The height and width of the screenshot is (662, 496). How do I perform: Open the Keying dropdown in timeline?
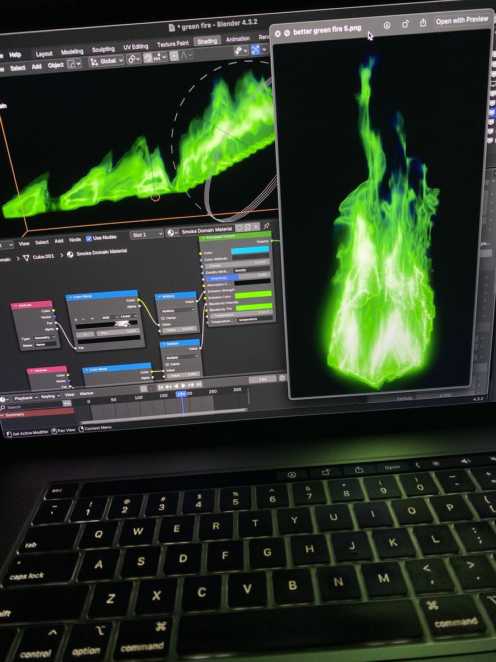point(51,396)
